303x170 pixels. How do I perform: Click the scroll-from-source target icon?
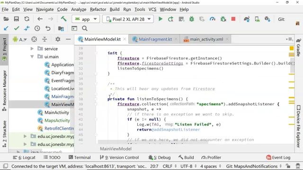(34, 39)
